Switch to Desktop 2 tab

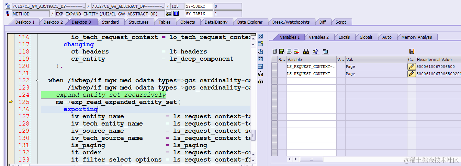53,22
